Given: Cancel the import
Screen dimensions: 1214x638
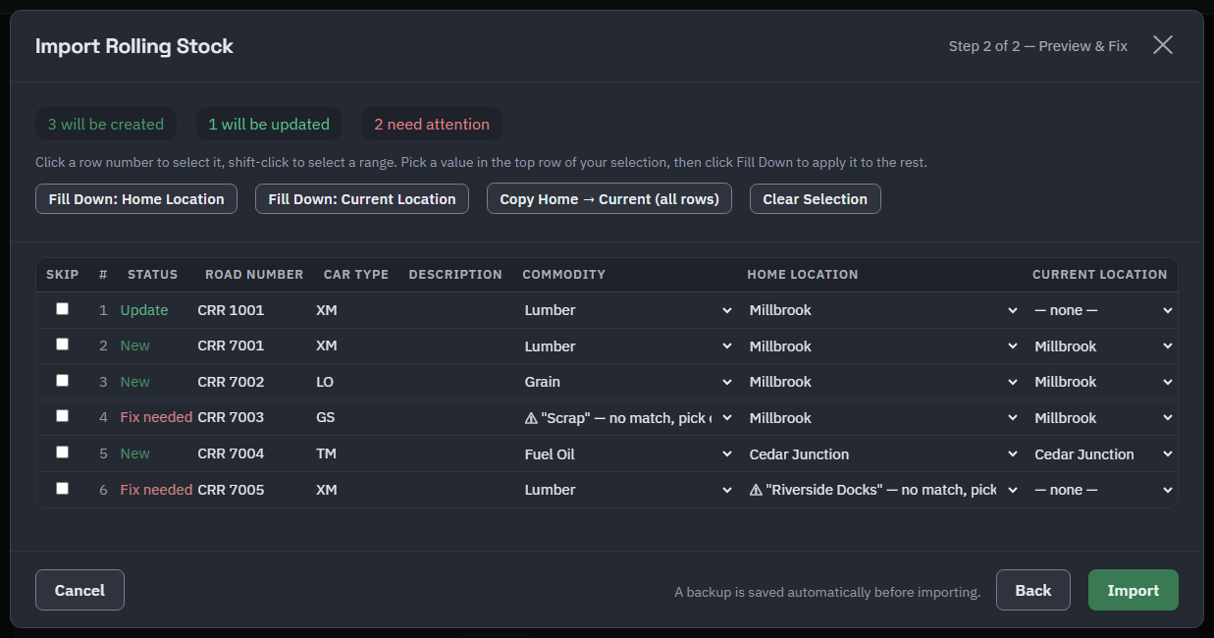Looking at the screenshot, I should click(79, 590).
